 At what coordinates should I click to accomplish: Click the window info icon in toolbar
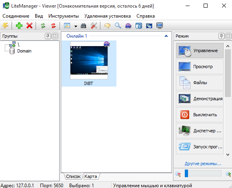pyautogui.click(x=139, y=26)
